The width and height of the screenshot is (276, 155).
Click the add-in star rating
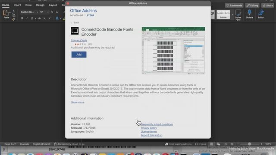[x=80, y=44]
